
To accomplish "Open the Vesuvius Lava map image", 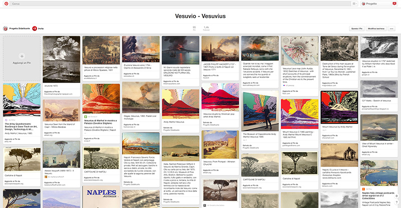I will (300, 50).
